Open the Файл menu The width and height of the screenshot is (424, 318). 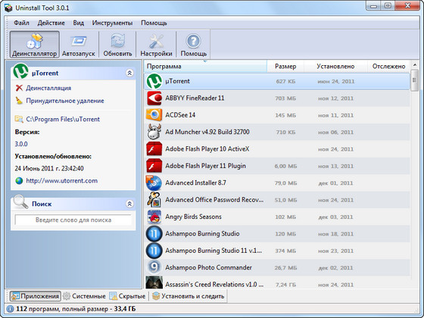tap(21, 23)
